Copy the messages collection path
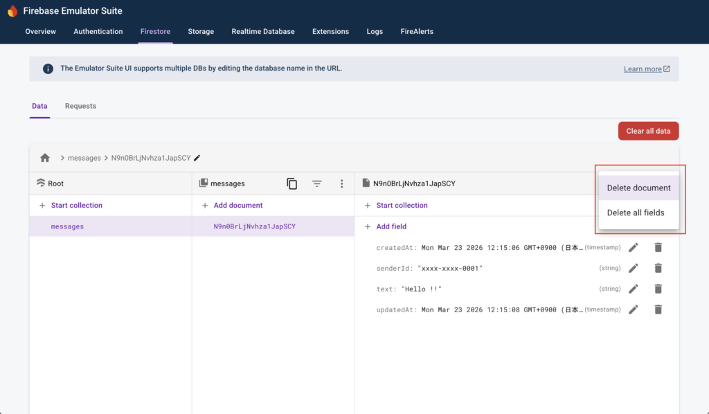This screenshot has width=709, height=414. pos(292,183)
